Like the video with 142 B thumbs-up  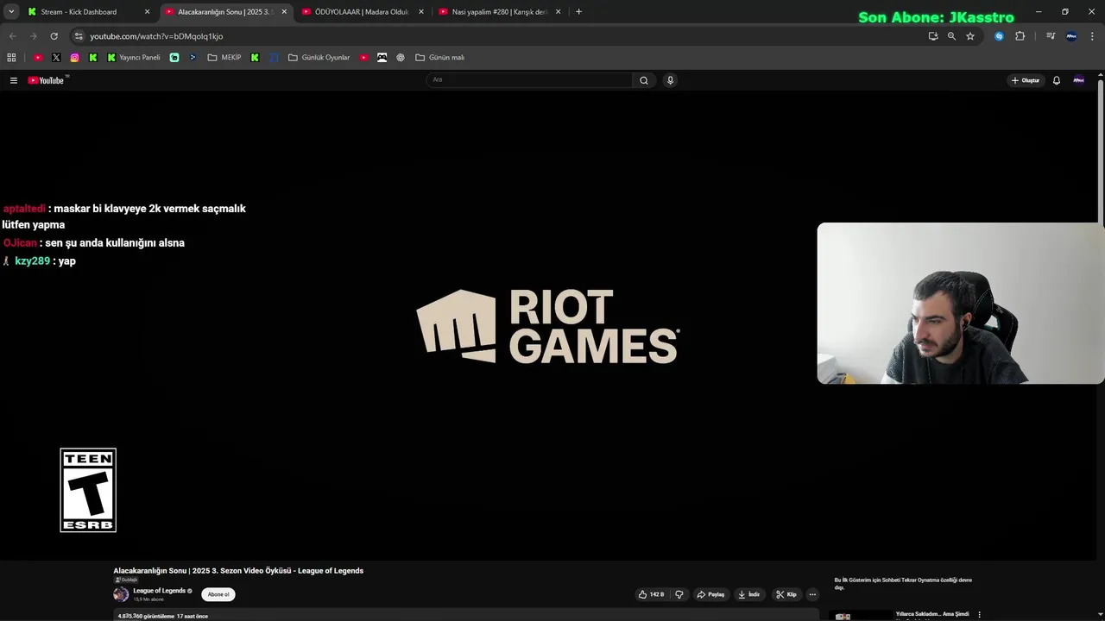coord(652,594)
